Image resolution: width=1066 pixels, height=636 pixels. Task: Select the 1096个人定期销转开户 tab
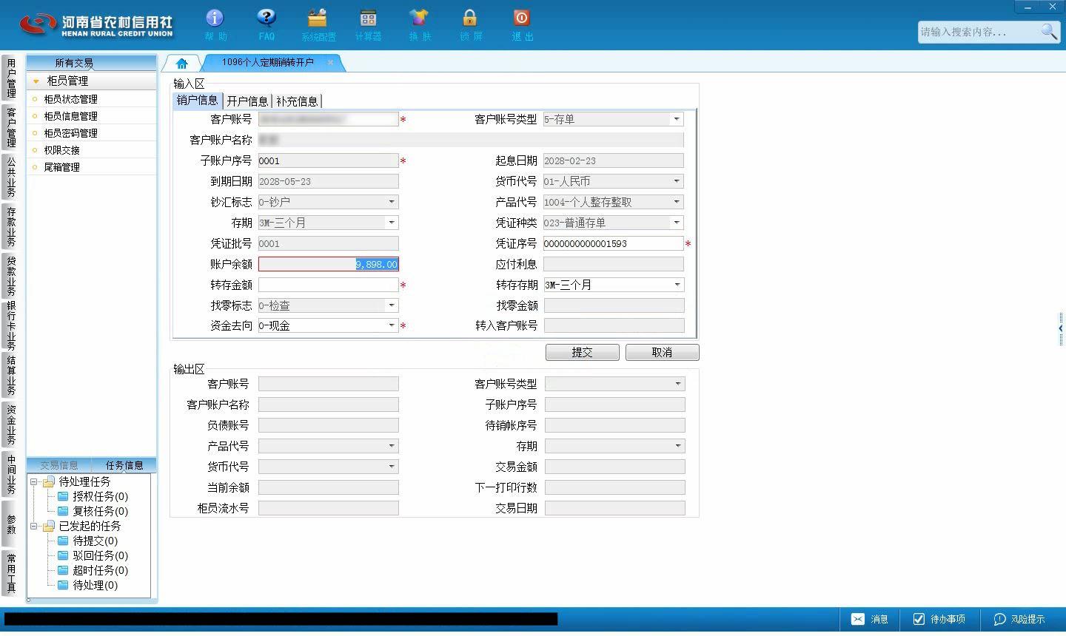pyautogui.click(x=268, y=62)
